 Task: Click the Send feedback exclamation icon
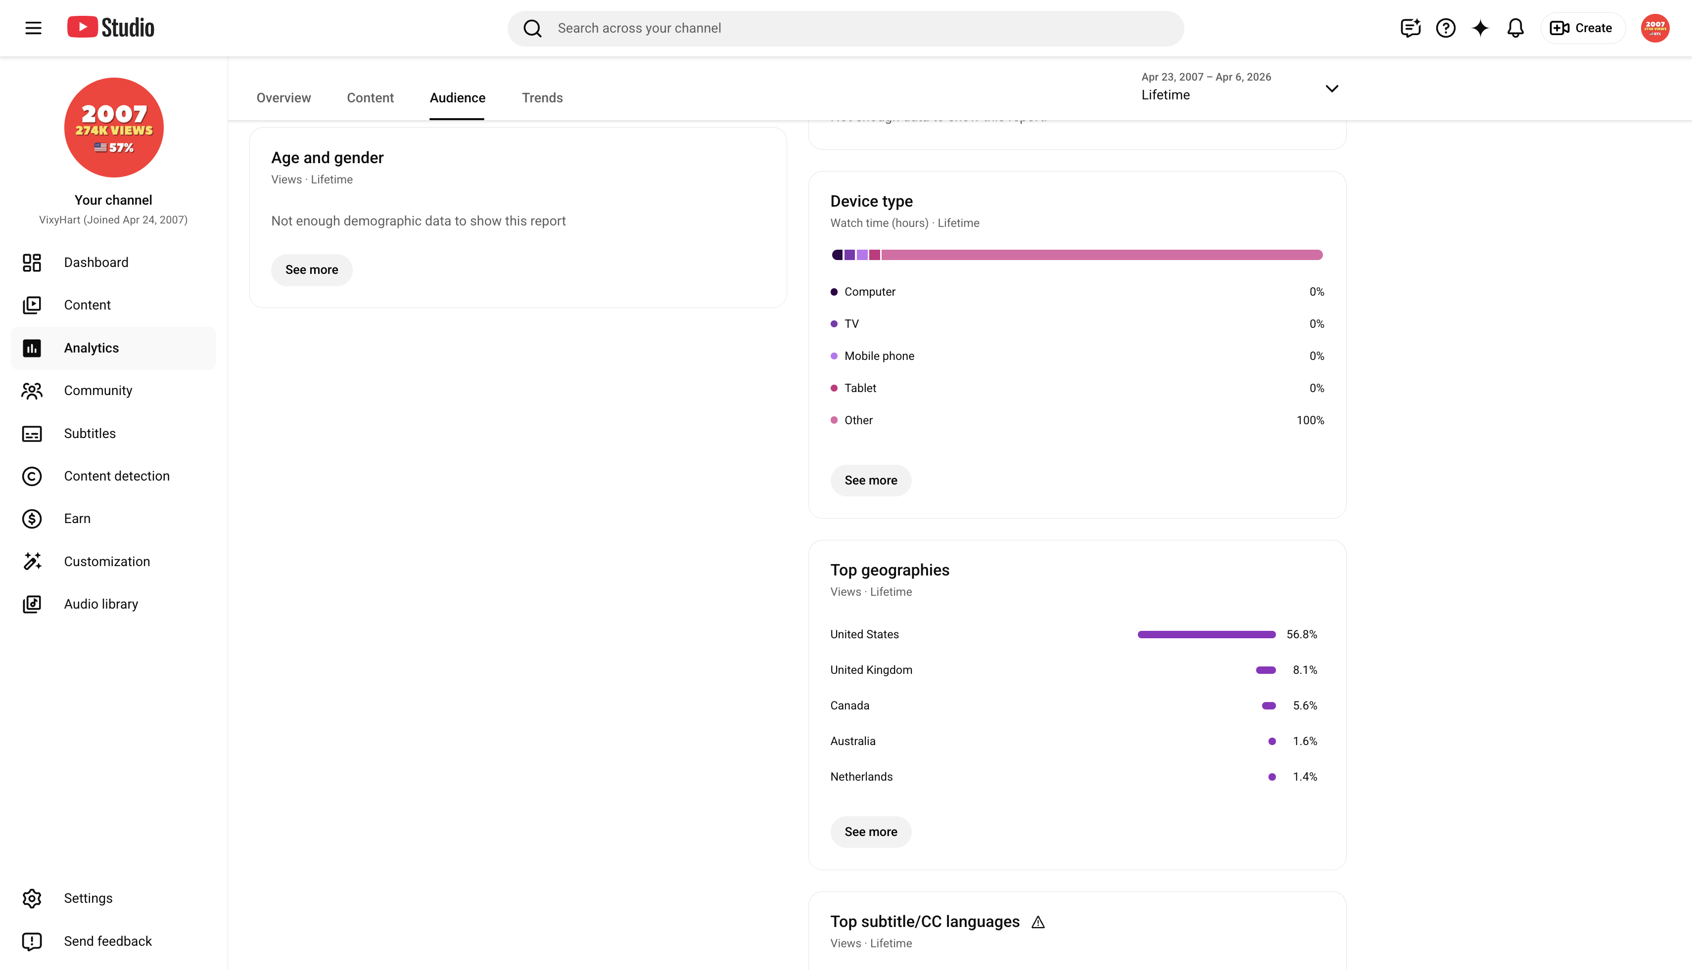[x=32, y=941]
